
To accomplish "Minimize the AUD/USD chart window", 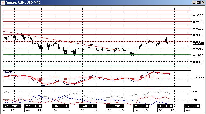I will tap(194, 2).
